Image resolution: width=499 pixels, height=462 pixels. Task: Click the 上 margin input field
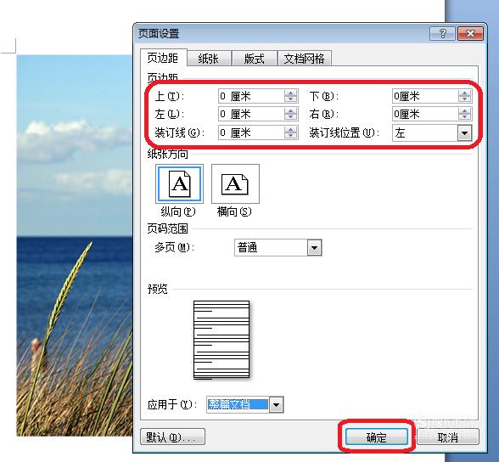click(251, 96)
